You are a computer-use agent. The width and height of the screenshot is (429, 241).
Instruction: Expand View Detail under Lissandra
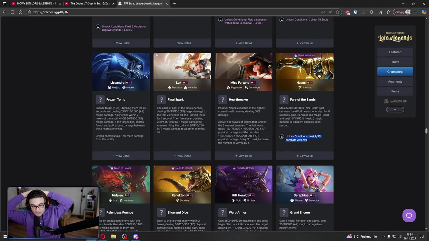[121, 156]
